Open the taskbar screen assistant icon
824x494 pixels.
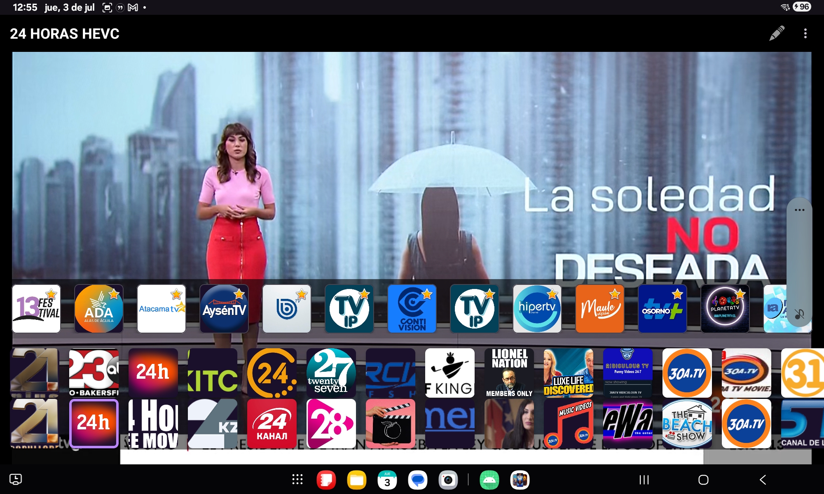click(16, 479)
